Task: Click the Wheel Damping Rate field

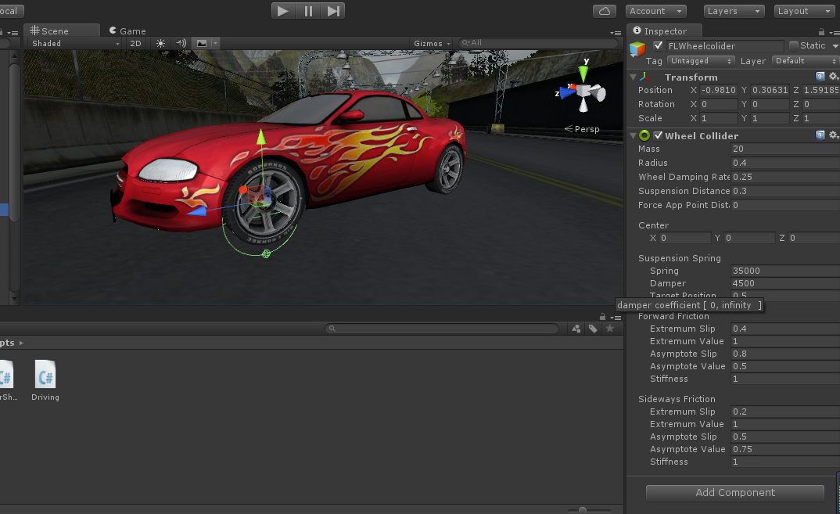Action: coord(785,177)
